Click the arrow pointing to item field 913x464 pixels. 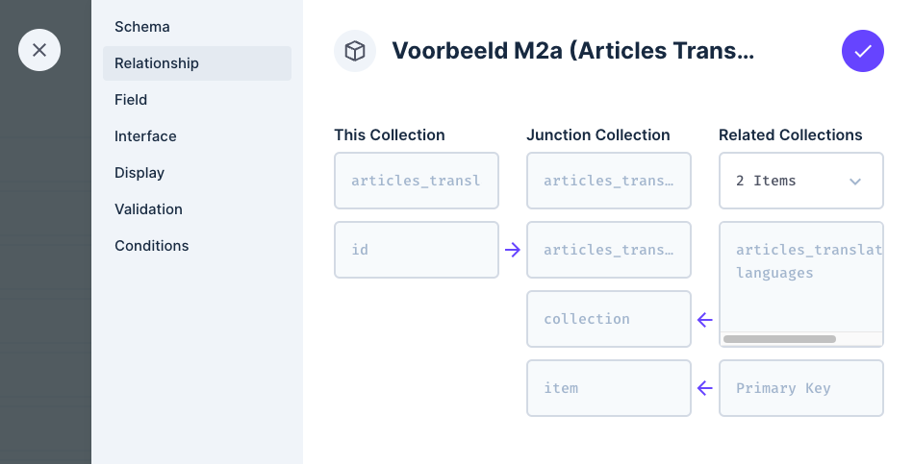click(705, 388)
